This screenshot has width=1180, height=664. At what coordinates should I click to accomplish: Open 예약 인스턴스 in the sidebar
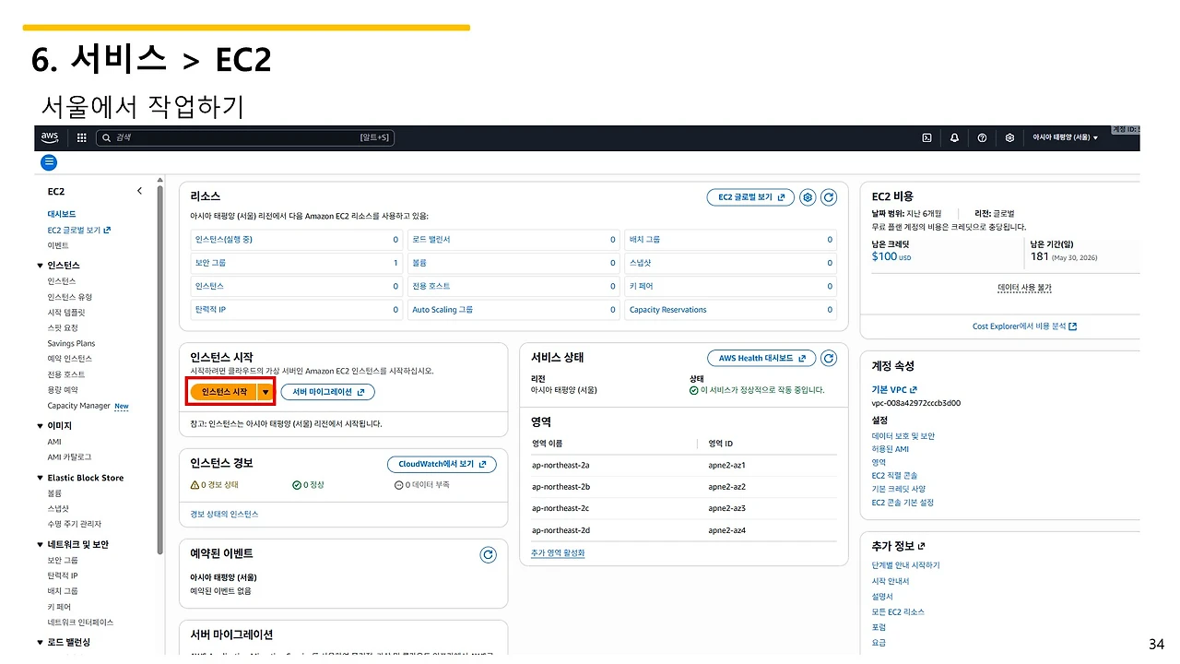tap(70, 359)
